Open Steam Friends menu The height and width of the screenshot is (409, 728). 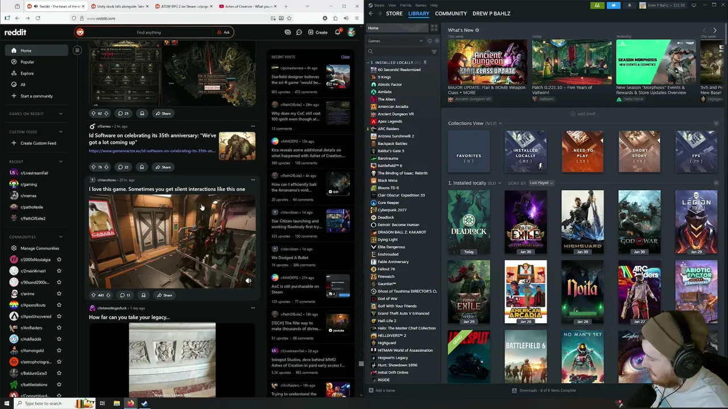[x=406, y=5]
